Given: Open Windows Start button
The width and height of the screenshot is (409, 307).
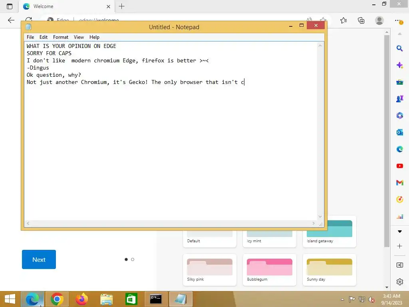Looking at the screenshot, I should coord(10,299).
